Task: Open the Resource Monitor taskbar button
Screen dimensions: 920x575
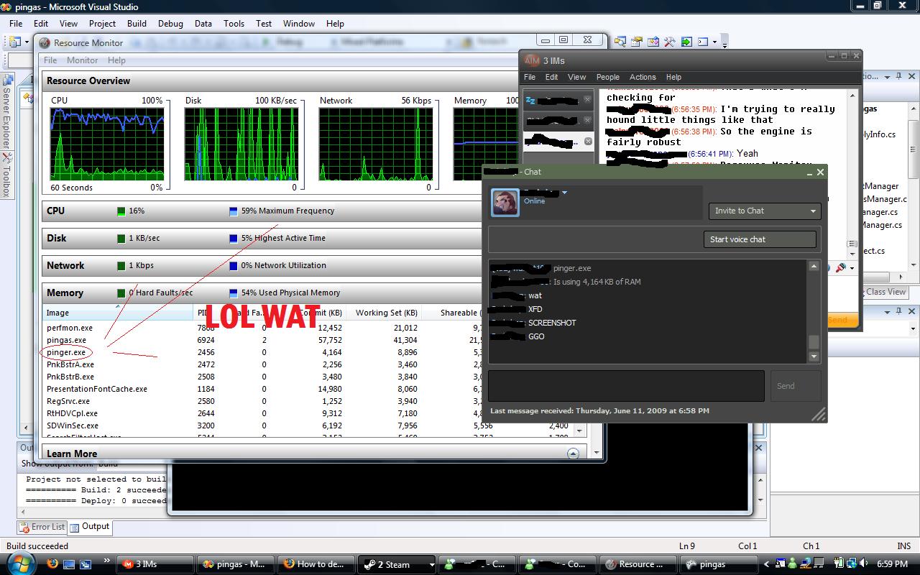Action: point(637,564)
